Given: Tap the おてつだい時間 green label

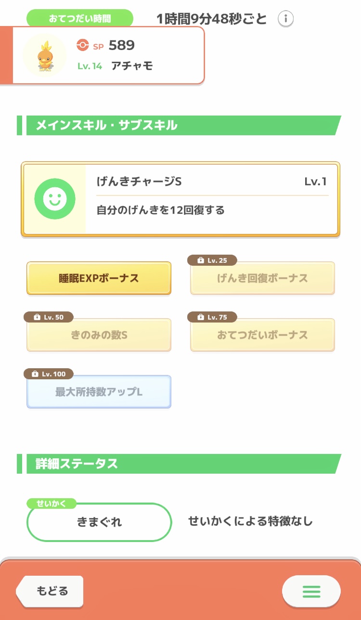Looking at the screenshot, I should pos(80,19).
